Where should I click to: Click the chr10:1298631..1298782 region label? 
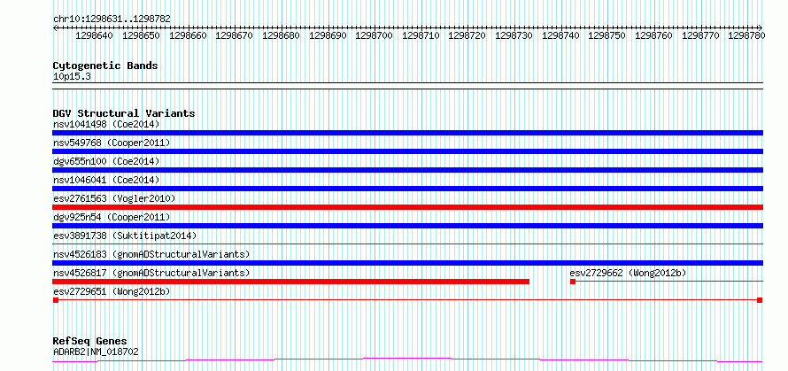click(x=112, y=19)
